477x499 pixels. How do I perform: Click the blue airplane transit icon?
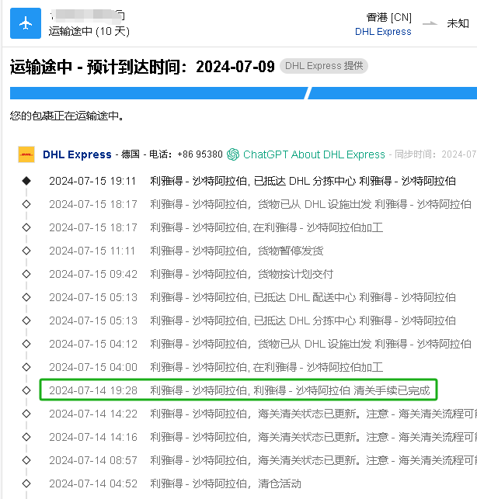[25, 23]
